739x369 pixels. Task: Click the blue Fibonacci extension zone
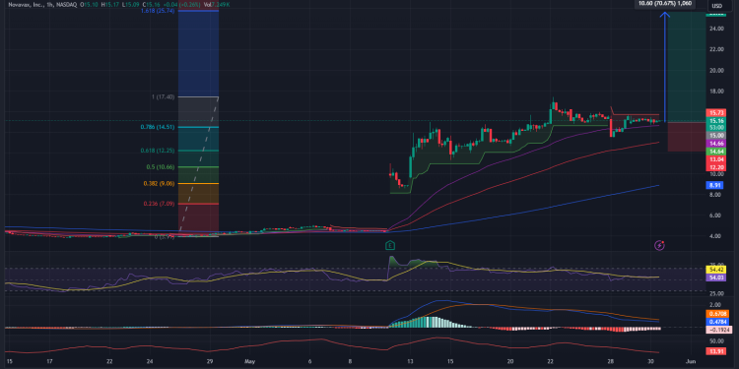pos(198,53)
